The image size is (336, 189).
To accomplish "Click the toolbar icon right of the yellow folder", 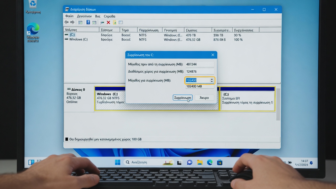I will [121, 23].
